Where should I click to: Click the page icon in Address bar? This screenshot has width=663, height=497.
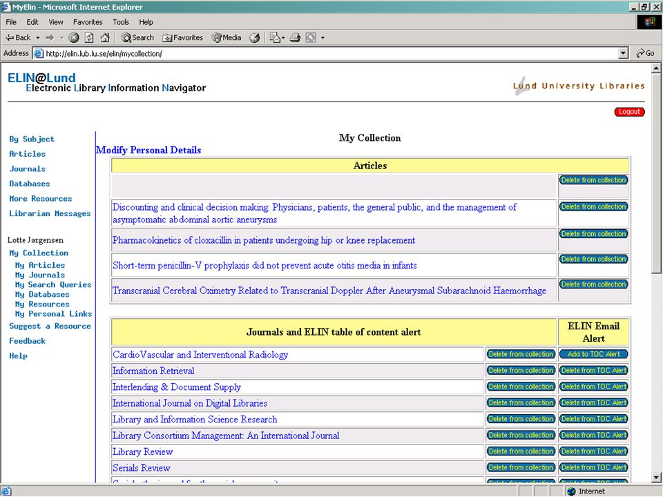pos(39,53)
